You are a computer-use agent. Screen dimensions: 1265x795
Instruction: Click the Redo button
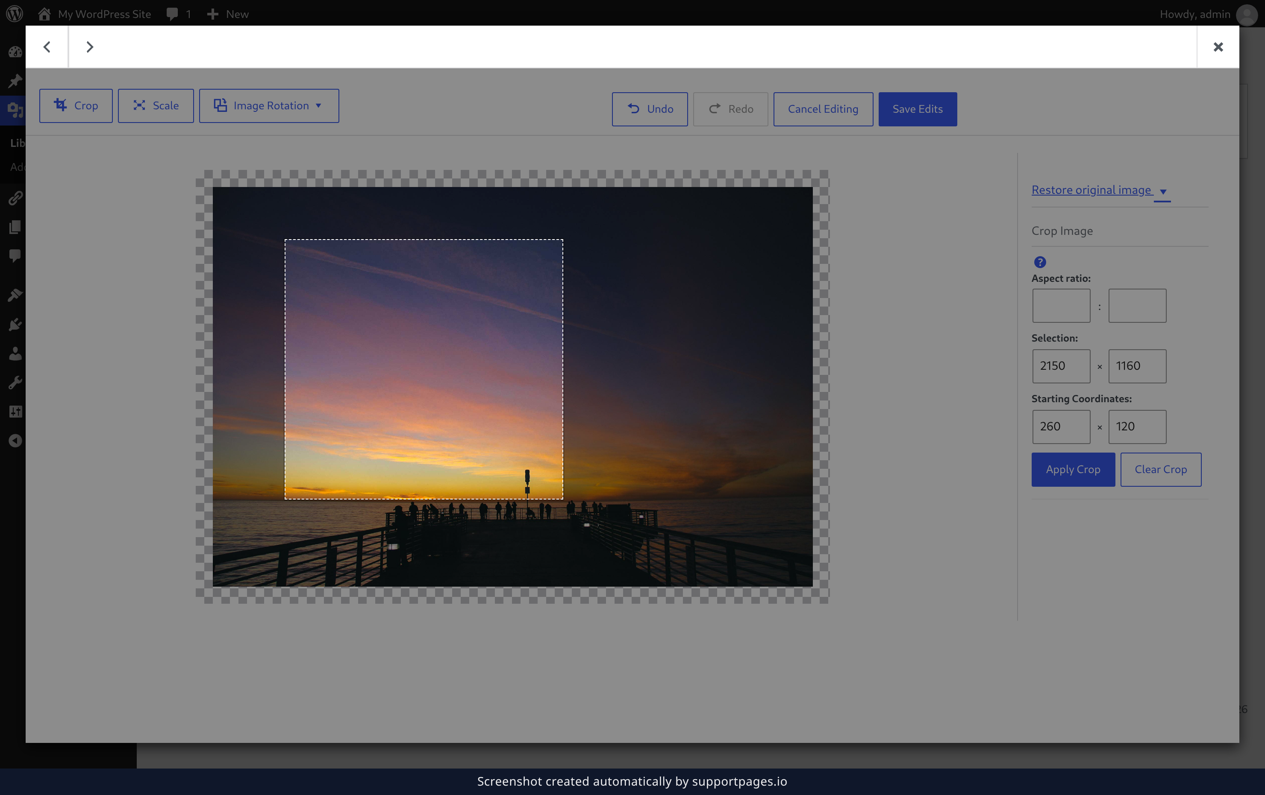pyautogui.click(x=730, y=109)
